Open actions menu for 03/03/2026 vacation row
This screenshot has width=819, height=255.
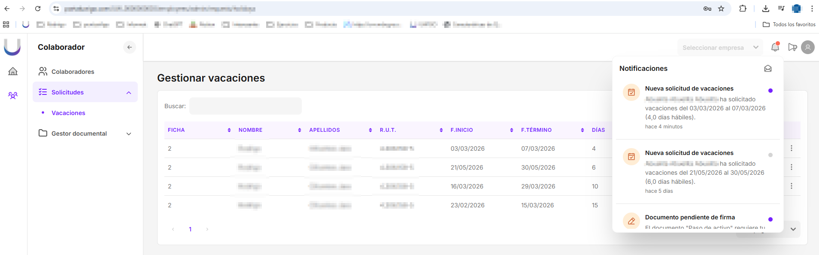coord(791,149)
